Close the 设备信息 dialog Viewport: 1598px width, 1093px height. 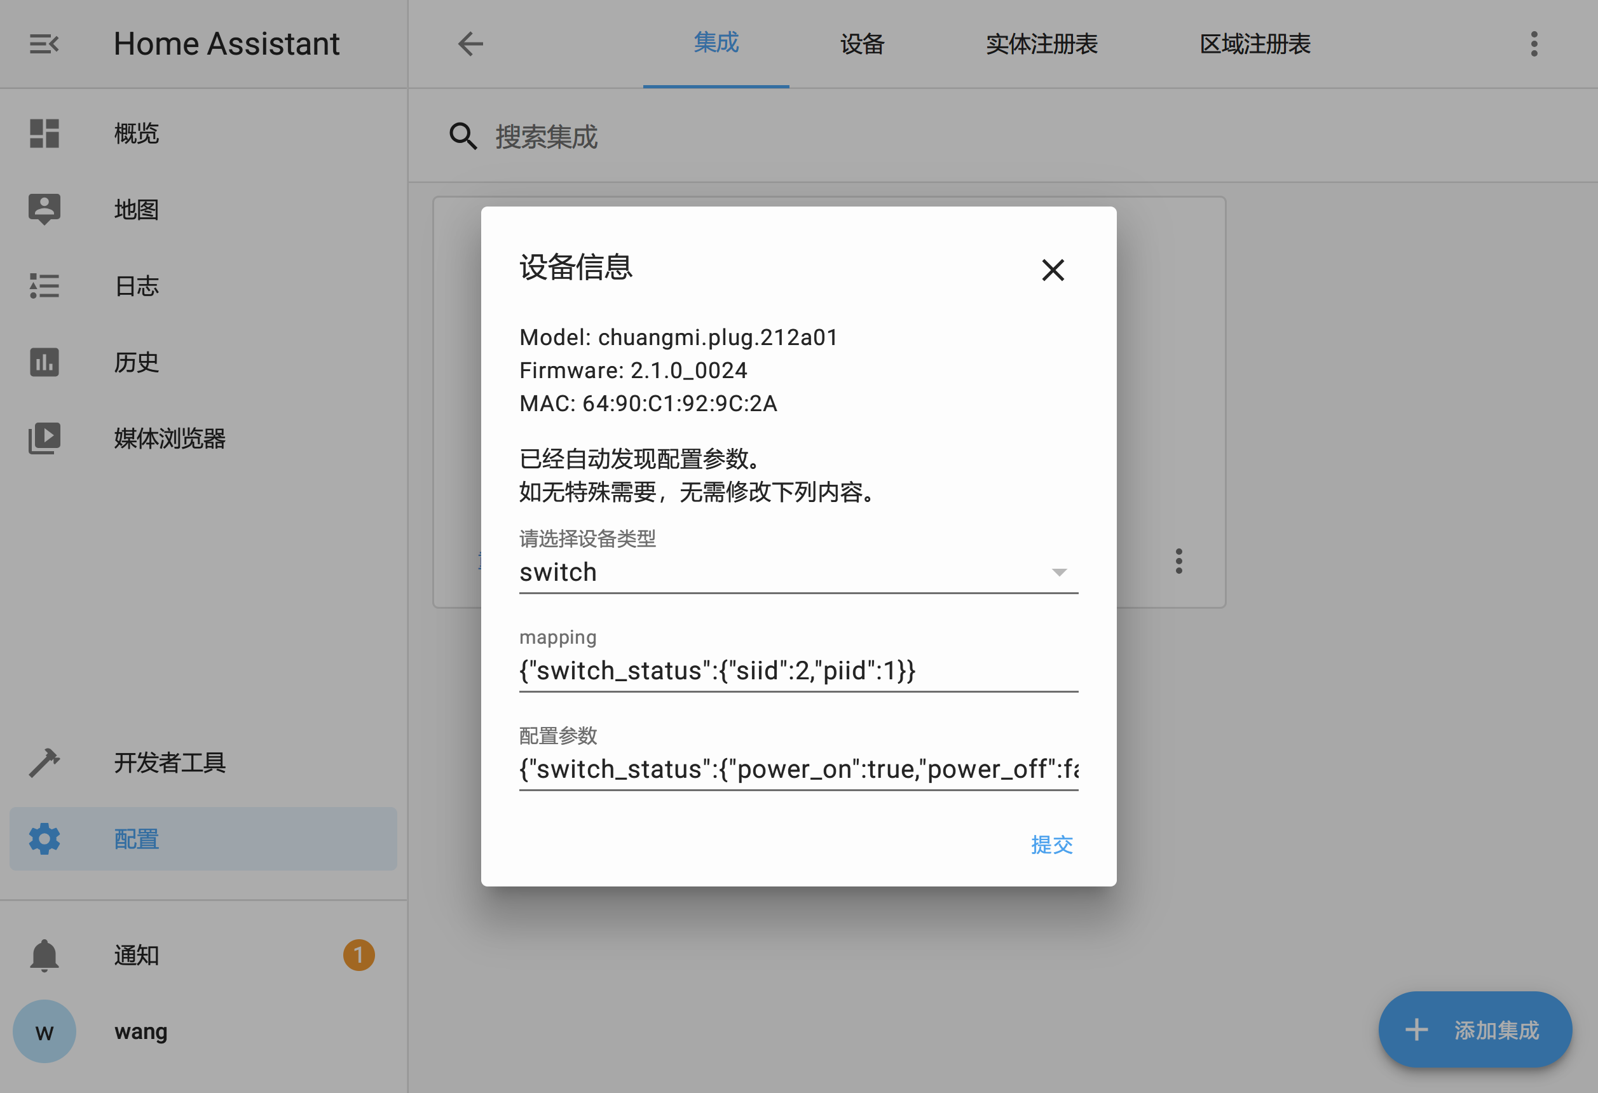[1053, 270]
